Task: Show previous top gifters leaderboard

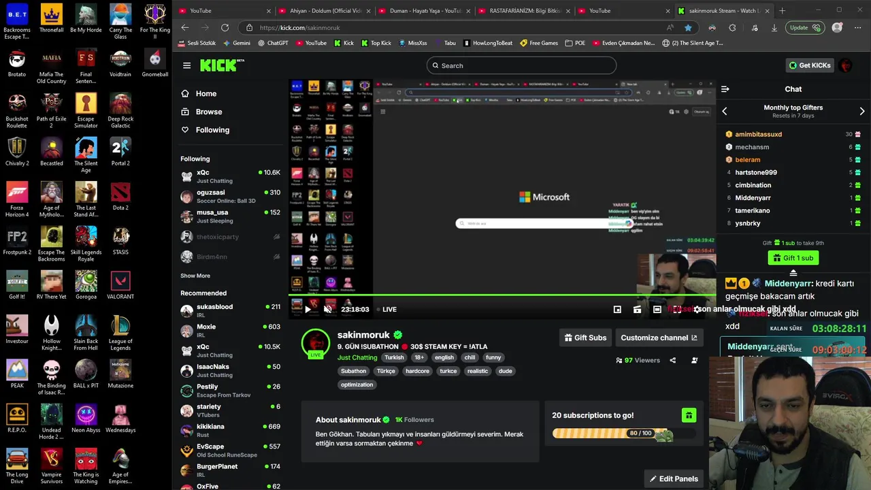Action: (725, 111)
